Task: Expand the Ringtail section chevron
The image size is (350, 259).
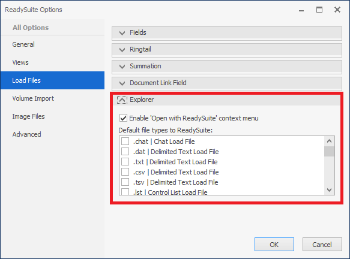Action: coord(122,50)
